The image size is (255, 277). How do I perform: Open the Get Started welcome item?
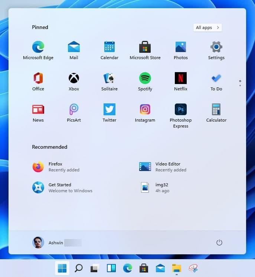point(62,188)
